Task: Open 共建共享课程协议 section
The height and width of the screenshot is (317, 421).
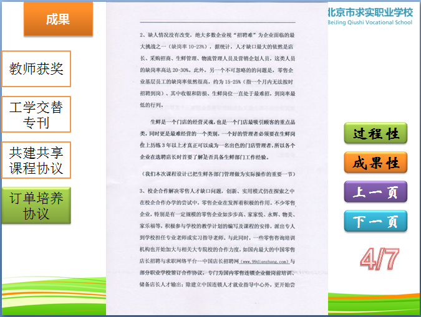Action: click(x=36, y=160)
